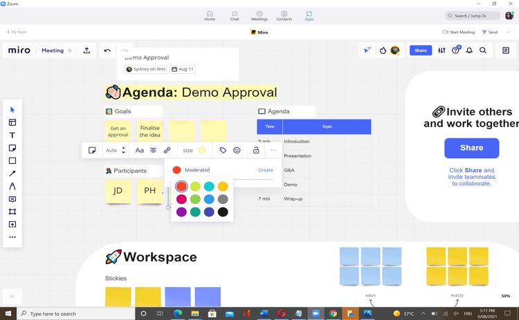Select the Sticky note tool in left toolbar

(12, 148)
